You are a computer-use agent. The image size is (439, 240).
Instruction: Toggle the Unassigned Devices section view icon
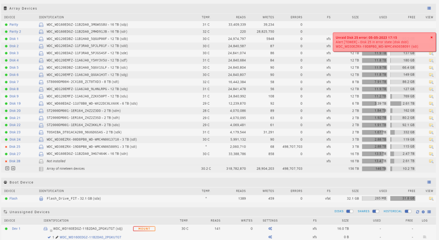[429, 212]
